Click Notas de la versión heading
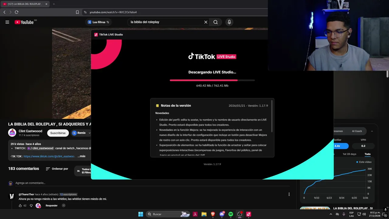 click(x=176, y=106)
